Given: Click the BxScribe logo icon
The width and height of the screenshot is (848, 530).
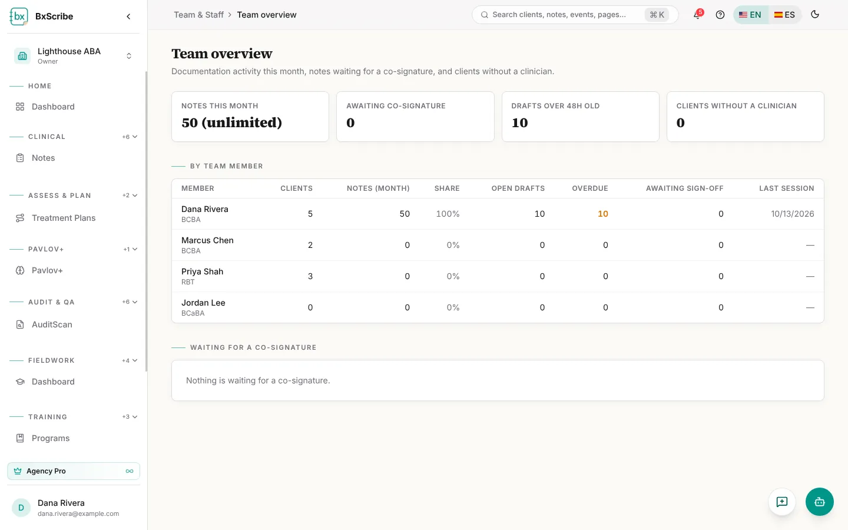Looking at the screenshot, I should coord(19,16).
